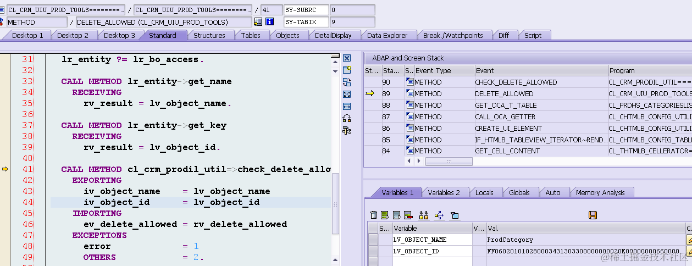The height and width of the screenshot is (266, 692).
Task: Click the red delete row icon in the variables toolbar
Action: 408,215
